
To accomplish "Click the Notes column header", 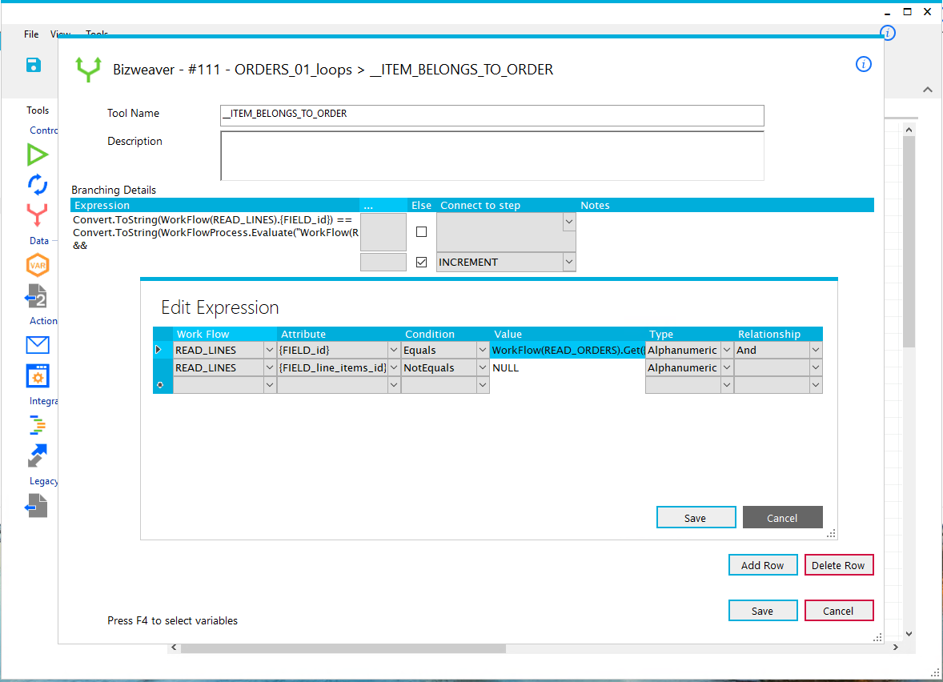I will (x=725, y=205).
